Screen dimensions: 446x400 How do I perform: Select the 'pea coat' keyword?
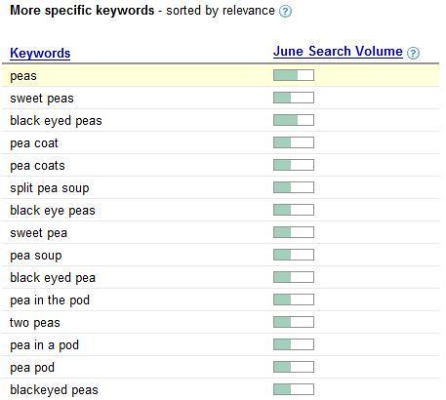pos(34,143)
